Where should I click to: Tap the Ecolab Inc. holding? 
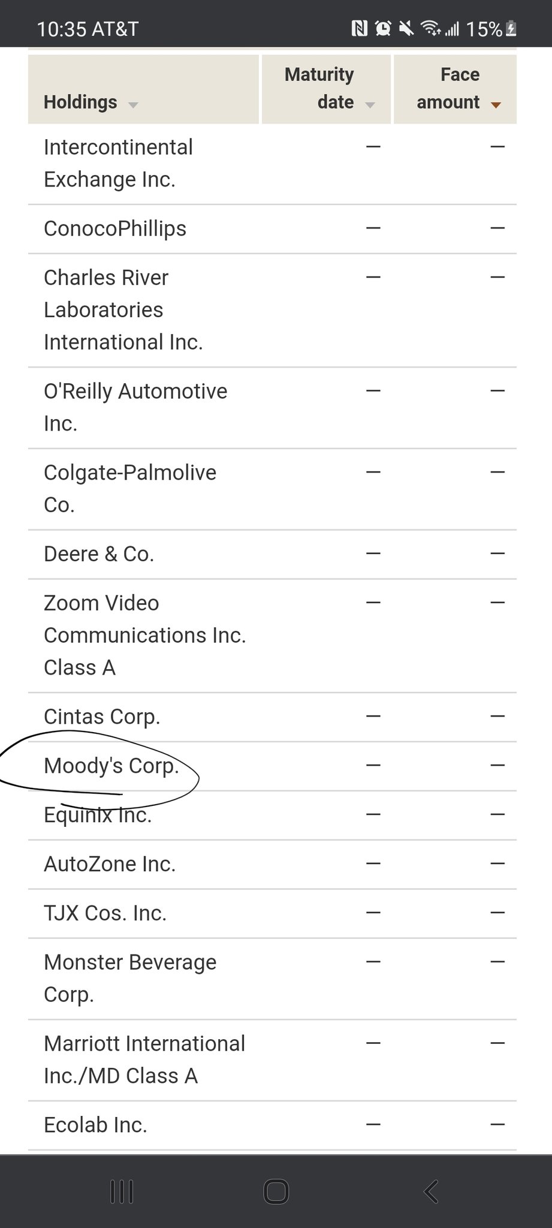coord(95,1125)
